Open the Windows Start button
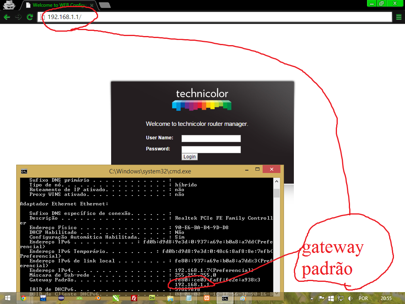The image size is (405, 304). (x=8, y=298)
